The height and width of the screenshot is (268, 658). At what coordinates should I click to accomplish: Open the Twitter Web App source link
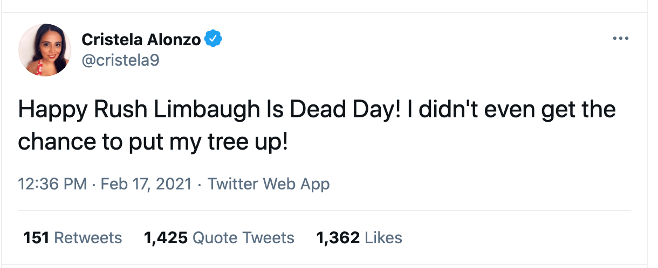tap(269, 184)
